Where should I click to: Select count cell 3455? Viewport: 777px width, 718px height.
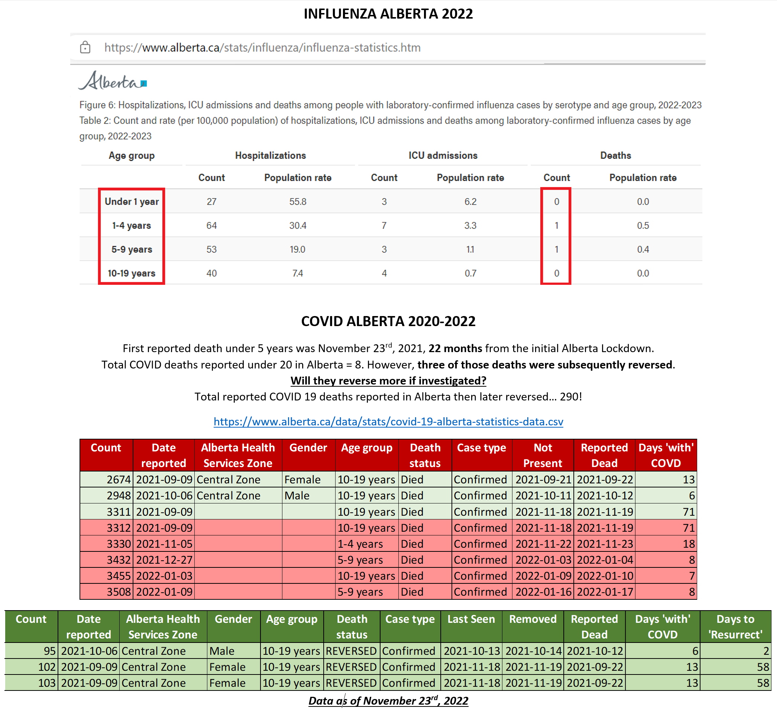tap(106, 576)
